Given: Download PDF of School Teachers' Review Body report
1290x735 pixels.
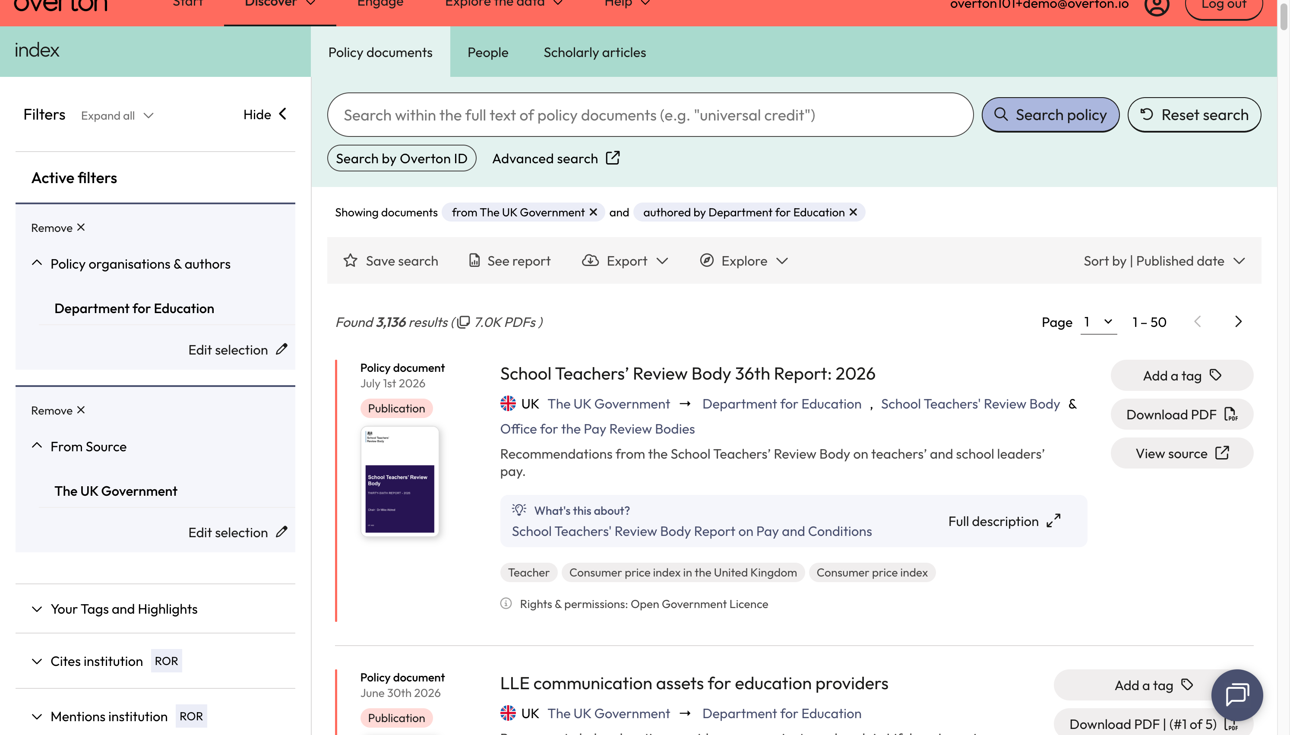Looking at the screenshot, I should click(1182, 415).
